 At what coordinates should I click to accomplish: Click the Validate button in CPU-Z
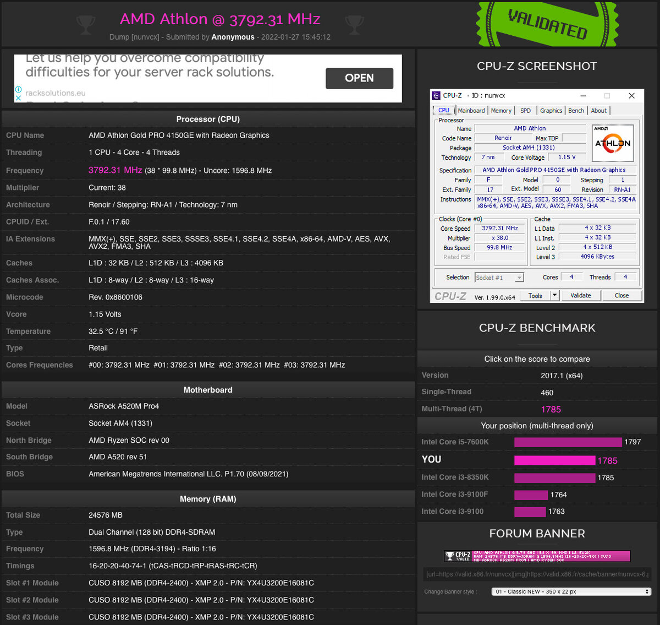pyautogui.click(x=581, y=295)
